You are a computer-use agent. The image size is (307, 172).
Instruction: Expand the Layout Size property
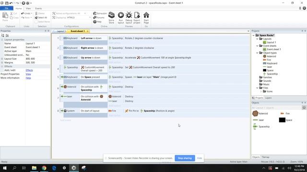(x=2, y=59)
